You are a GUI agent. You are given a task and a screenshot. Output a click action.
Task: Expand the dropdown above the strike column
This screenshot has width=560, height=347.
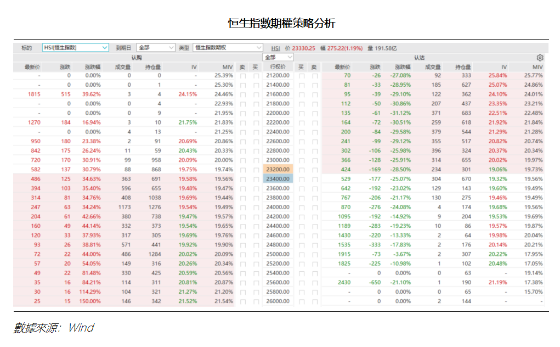(x=278, y=57)
